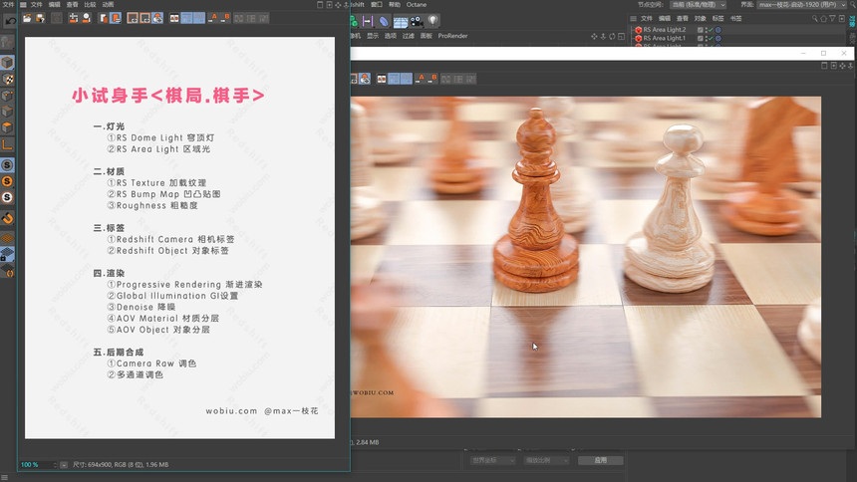Open the 文件 menu in left Picture Viewer
The width and height of the screenshot is (857, 482).
click(x=36, y=4)
